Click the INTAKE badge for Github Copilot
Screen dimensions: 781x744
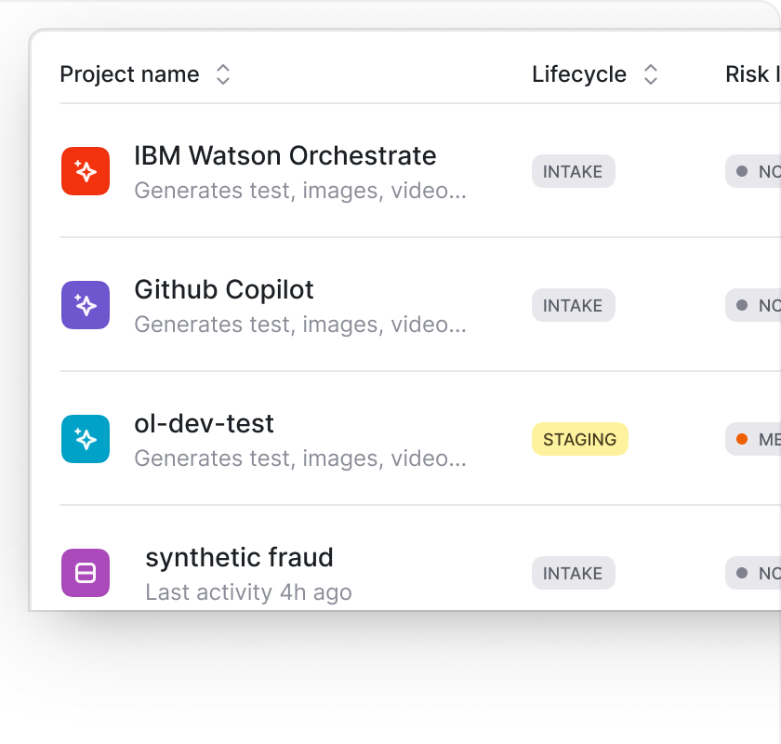(574, 305)
